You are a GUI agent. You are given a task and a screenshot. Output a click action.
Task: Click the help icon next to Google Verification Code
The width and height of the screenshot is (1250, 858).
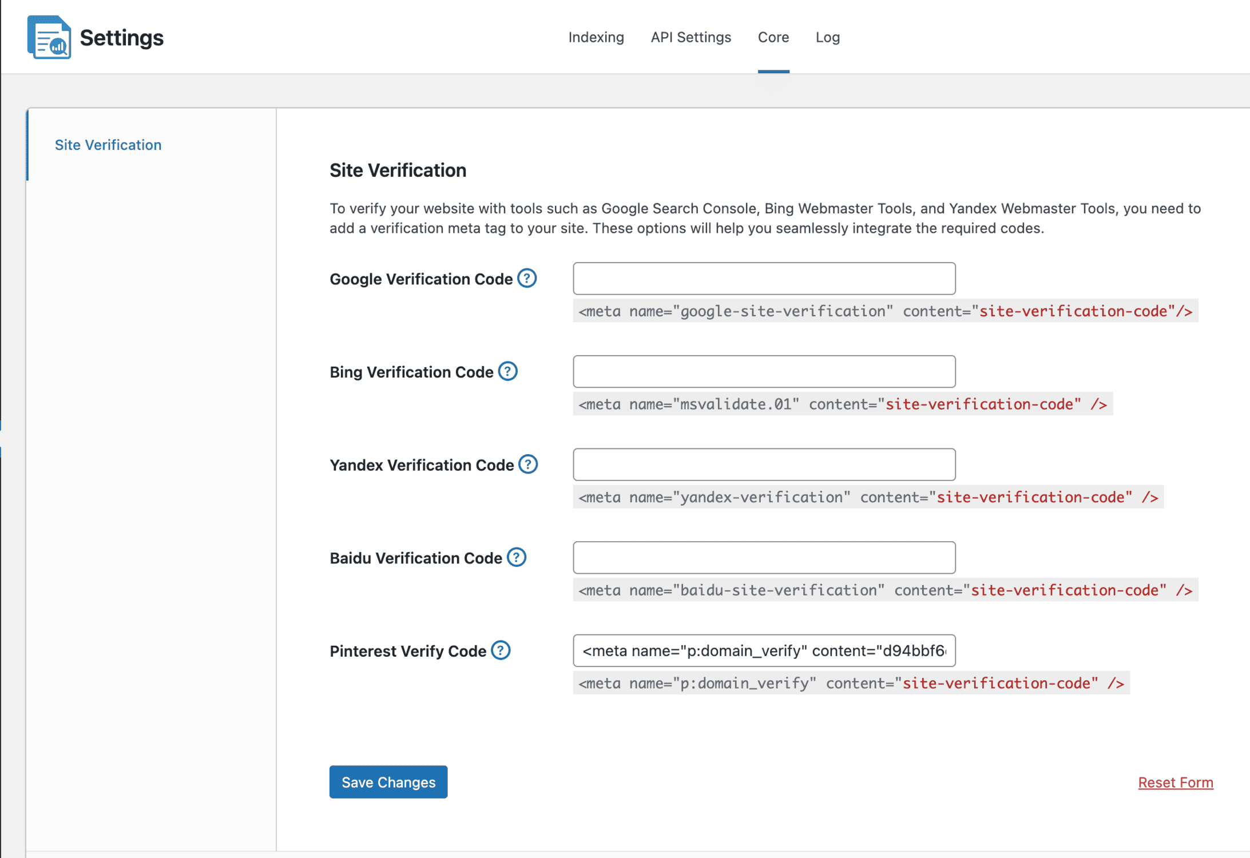pos(529,279)
